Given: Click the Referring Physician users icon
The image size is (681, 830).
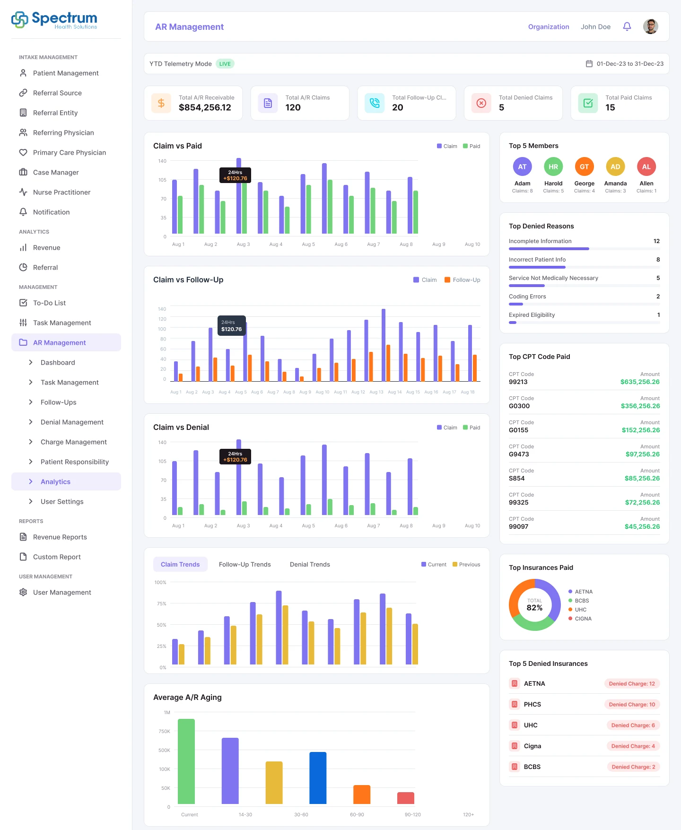Looking at the screenshot, I should [x=23, y=132].
